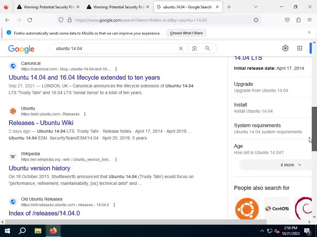Open Index of /releases/14.04.0 link

pos(44,213)
